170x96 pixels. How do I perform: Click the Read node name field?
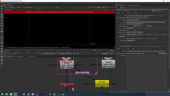138,11
